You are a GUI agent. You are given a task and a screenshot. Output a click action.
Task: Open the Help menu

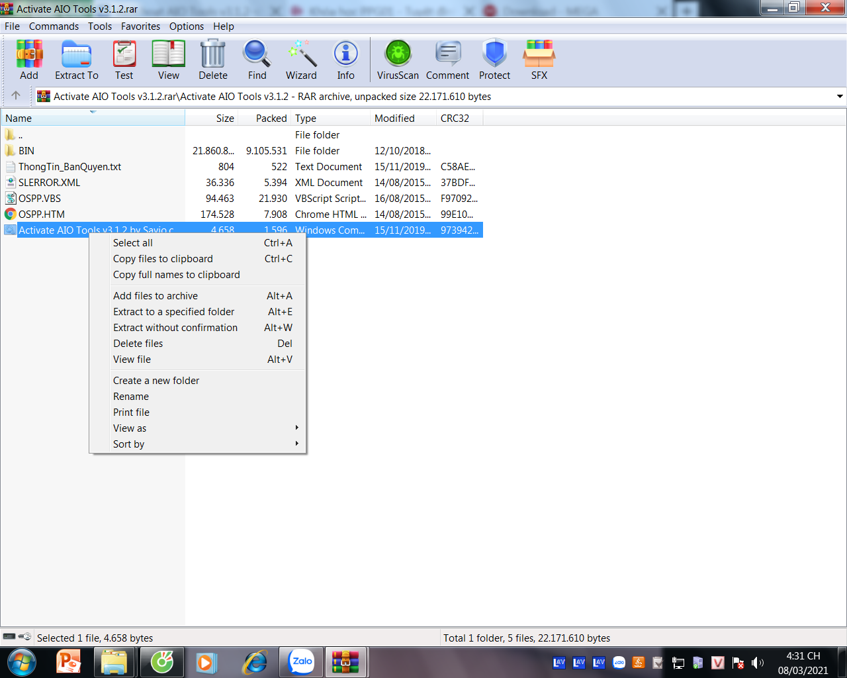(x=224, y=26)
